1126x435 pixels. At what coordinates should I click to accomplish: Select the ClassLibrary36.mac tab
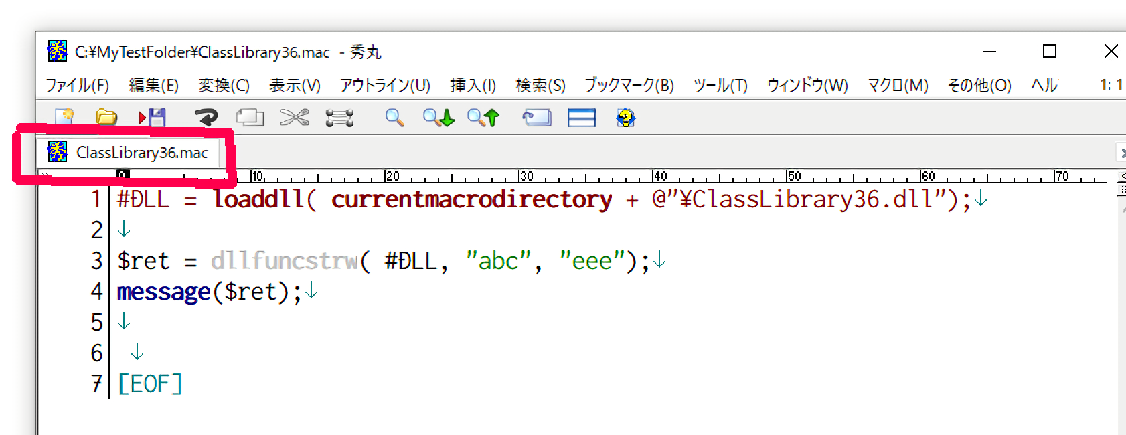point(141,153)
